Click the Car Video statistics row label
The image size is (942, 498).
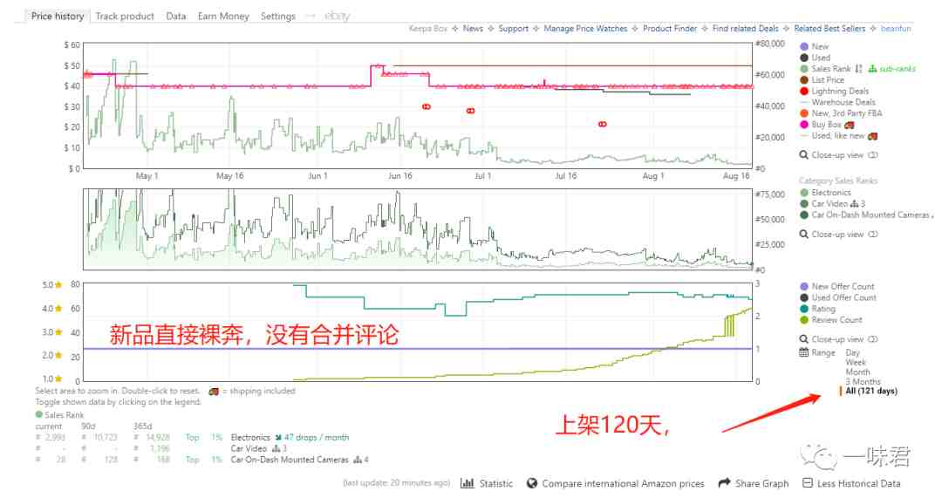tap(249, 449)
